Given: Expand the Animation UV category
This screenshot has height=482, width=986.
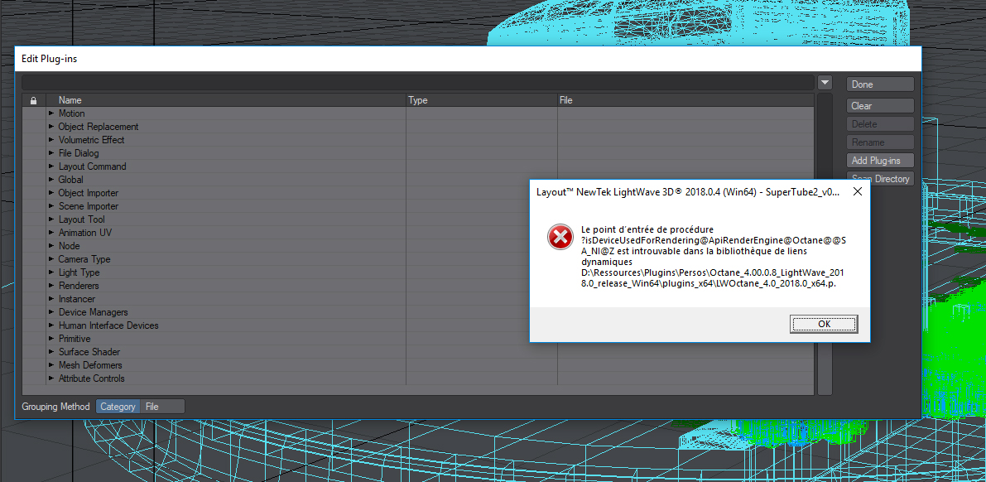Looking at the screenshot, I should [51, 233].
